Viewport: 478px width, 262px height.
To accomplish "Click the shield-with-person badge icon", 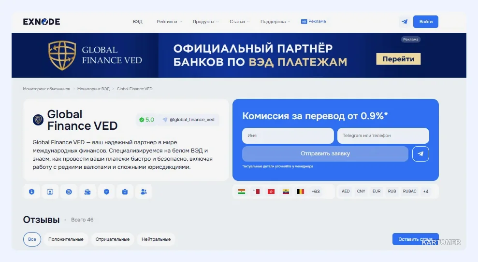I will (32, 192).
